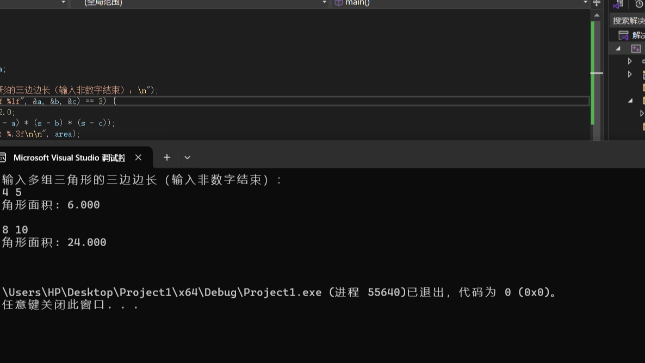Viewport: 645px width, 363px height.
Task: Click the pending changes clock icon
Action: click(x=640, y=4)
